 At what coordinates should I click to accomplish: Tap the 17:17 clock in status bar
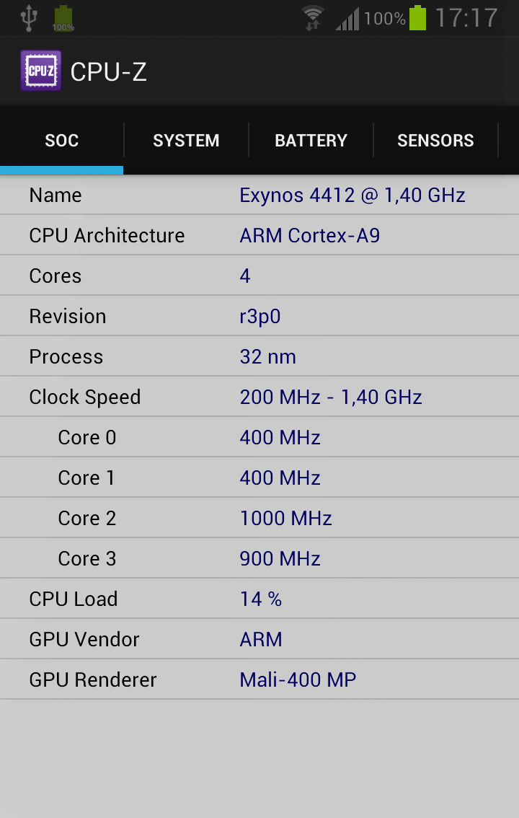pos(466,18)
